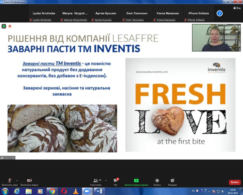
Task: Toggle microphone on with Unmute button
Action: (10, 182)
